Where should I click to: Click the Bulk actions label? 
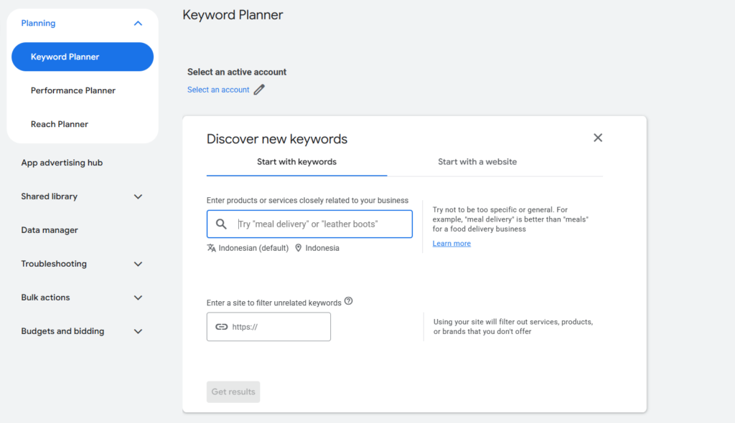45,298
